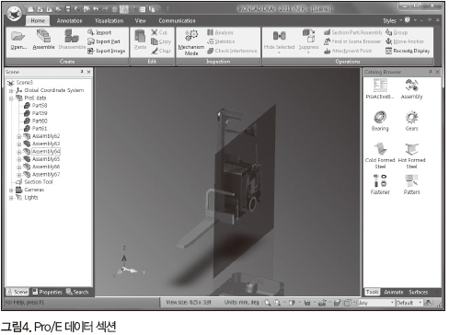This screenshot has height=335, width=449.
Task: Click Export Image in the Create group
Action: tap(107, 51)
